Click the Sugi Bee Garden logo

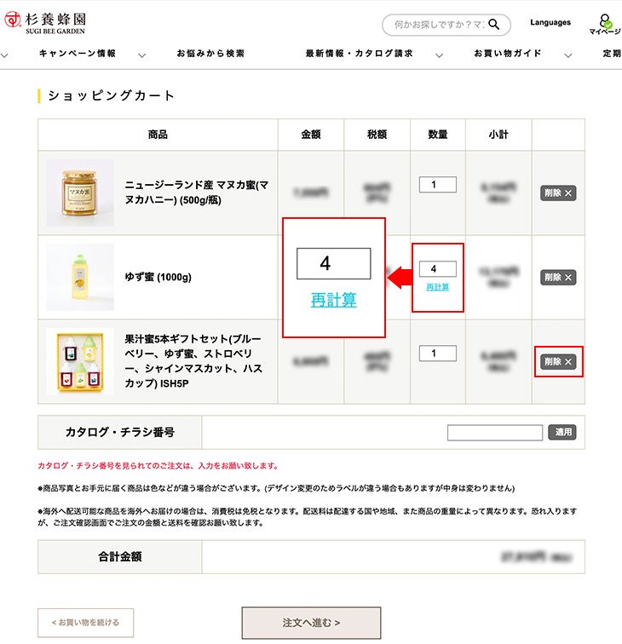[46, 23]
